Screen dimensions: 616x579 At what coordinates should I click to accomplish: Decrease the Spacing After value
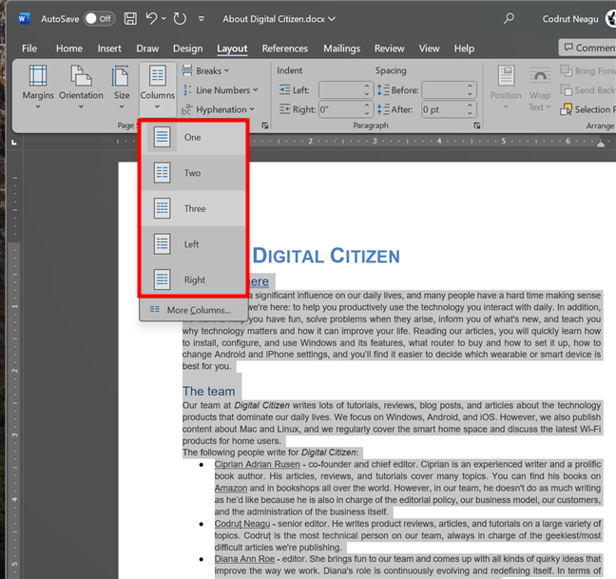[470, 113]
